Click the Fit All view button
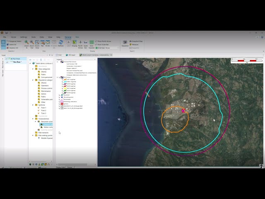Screen dimensions: 265x199 point(48,44)
